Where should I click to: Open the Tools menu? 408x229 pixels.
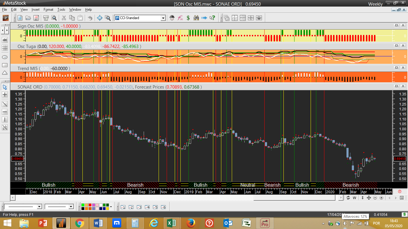pos(61,10)
